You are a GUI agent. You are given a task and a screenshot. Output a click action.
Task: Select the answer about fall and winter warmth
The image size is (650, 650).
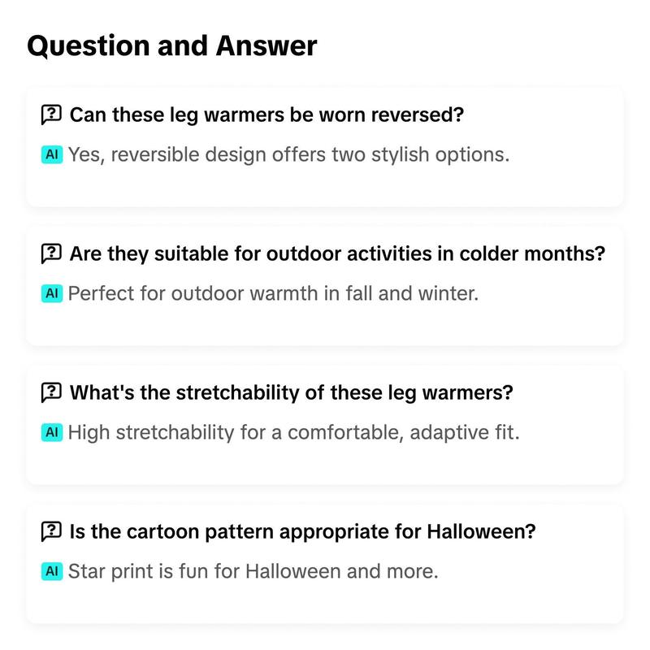click(274, 293)
